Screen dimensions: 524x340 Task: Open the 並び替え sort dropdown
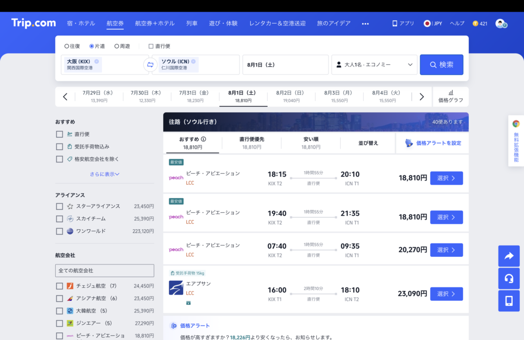(x=368, y=143)
